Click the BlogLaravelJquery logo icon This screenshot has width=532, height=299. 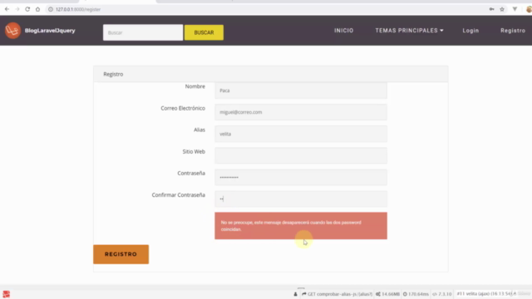click(x=12, y=31)
